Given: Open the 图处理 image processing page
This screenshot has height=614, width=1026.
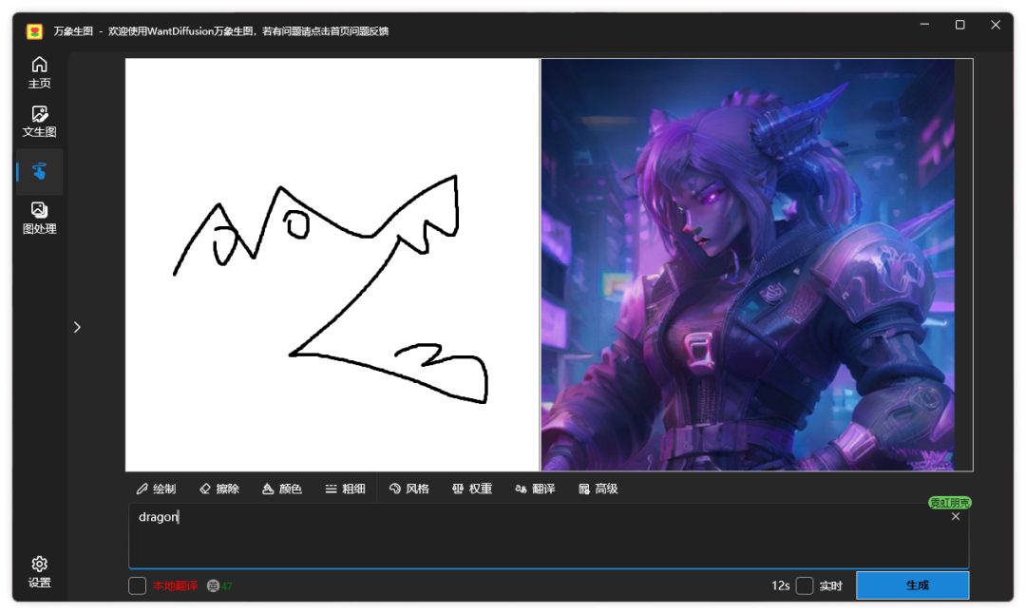Looking at the screenshot, I should (x=39, y=219).
